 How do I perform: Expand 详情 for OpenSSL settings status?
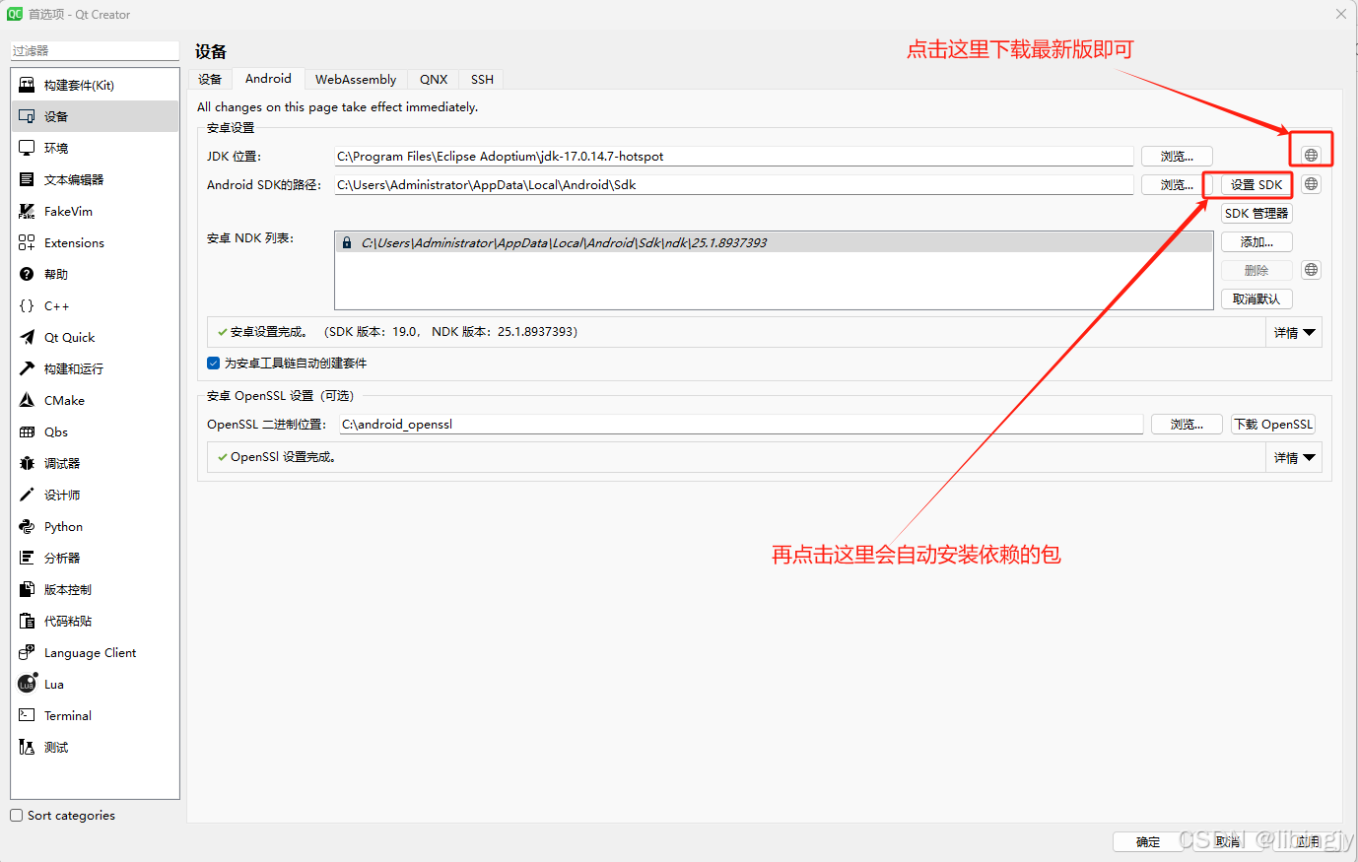1294,458
